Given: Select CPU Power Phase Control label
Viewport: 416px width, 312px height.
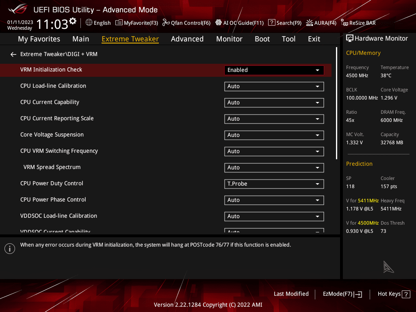Looking at the screenshot, I should [x=53, y=199].
